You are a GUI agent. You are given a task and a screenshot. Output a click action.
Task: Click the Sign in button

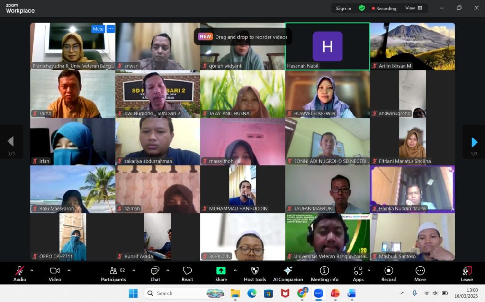coord(343,8)
